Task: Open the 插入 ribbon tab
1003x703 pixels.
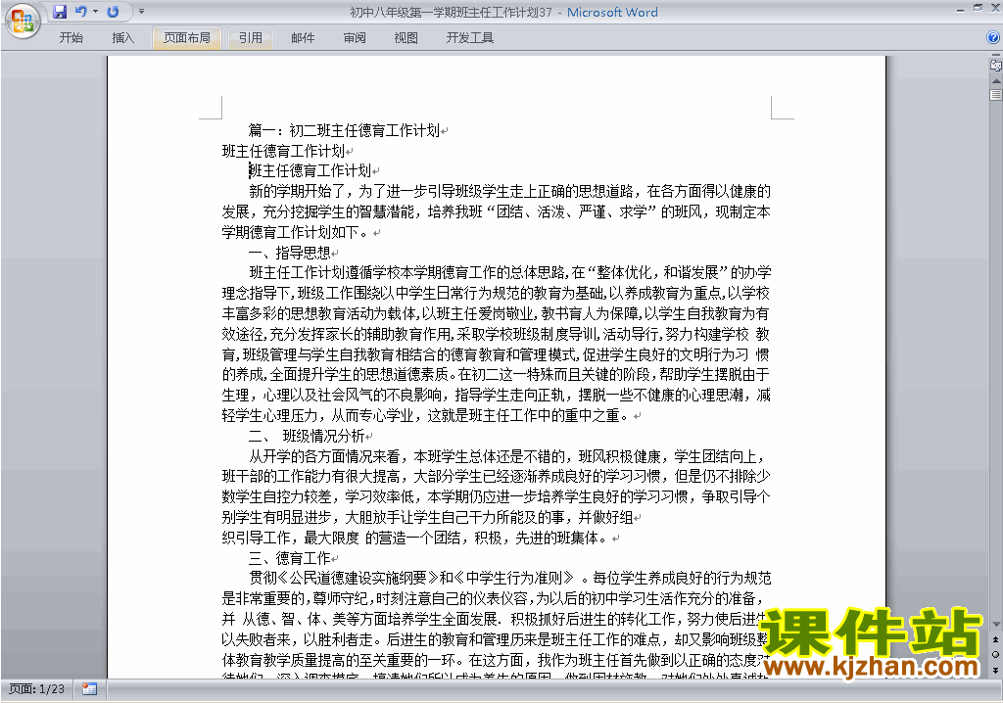Action: coord(122,38)
